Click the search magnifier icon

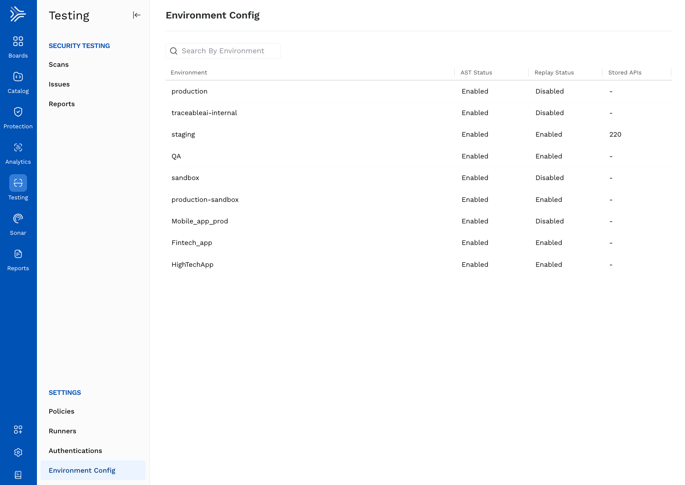coord(174,51)
